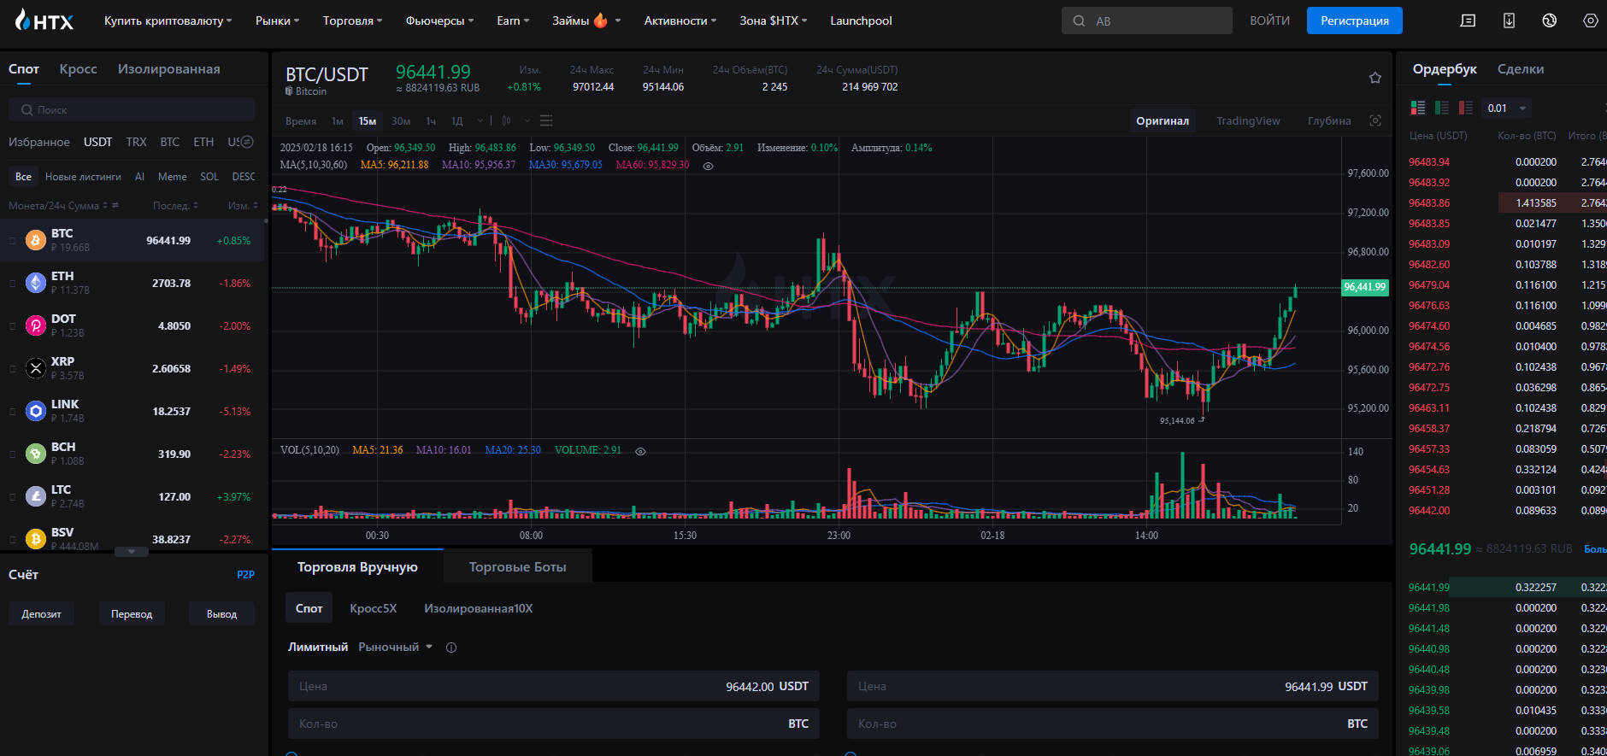Click the HTX logo
Viewport: 1607px width, 756px height.
tap(44, 21)
